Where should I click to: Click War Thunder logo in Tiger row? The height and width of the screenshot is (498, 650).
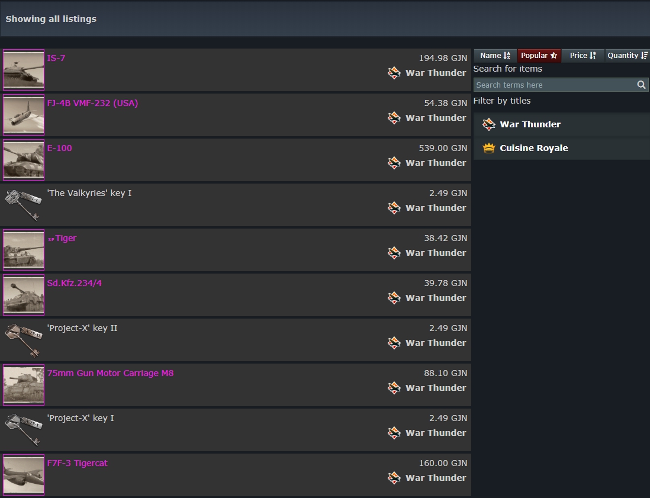(394, 253)
